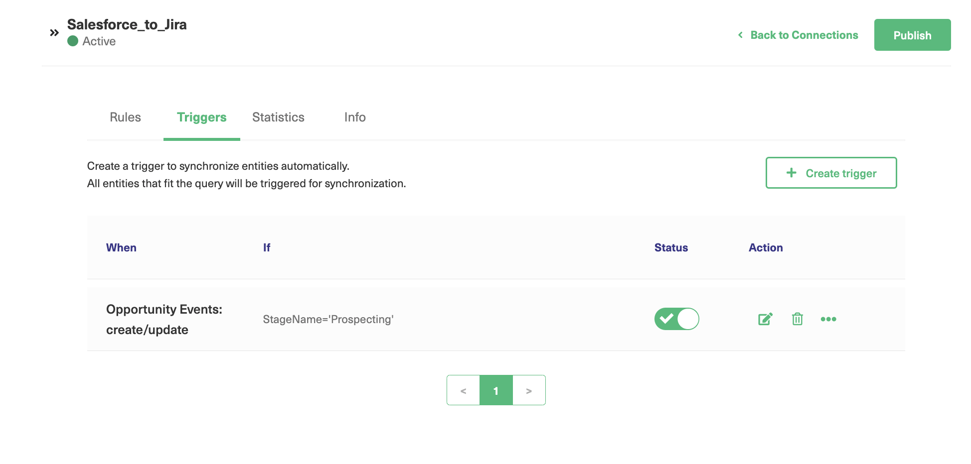This screenshot has width=971, height=464.
Task: Switch to the Statistics tab
Action: 278,117
